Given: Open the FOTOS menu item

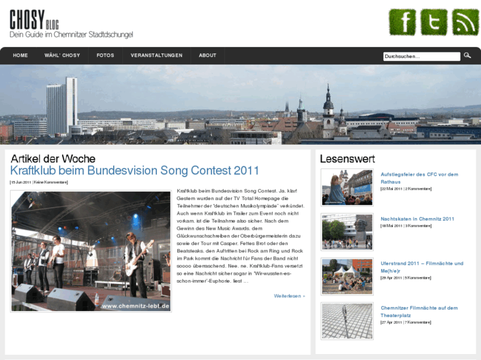Looking at the screenshot, I should tap(105, 55).
